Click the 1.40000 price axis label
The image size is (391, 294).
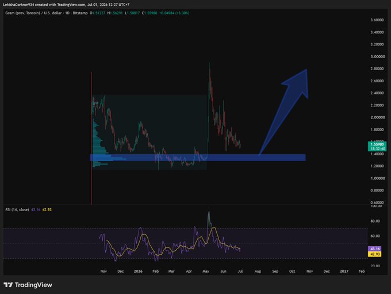pyautogui.click(x=377, y=154)
